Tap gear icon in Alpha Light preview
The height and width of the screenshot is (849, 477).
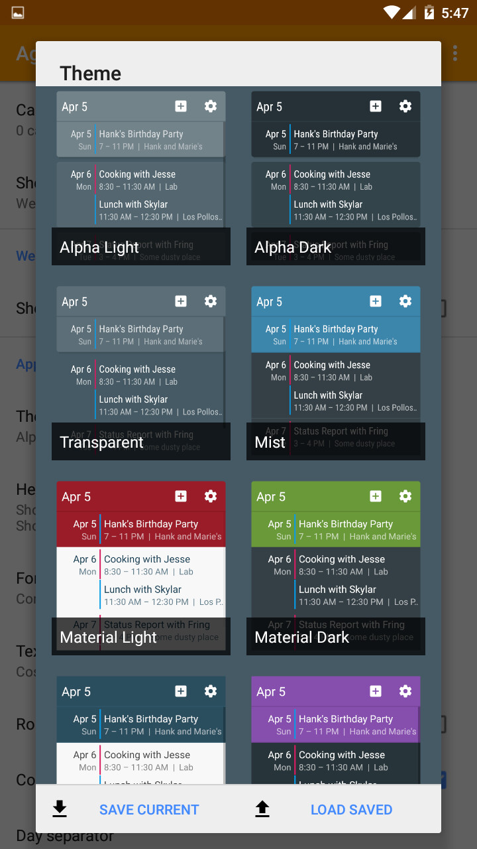[211, 106]
